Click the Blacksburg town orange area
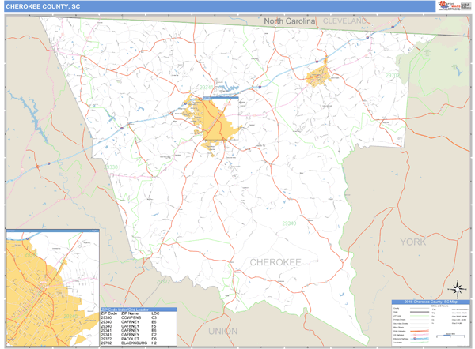 [317, 77]
